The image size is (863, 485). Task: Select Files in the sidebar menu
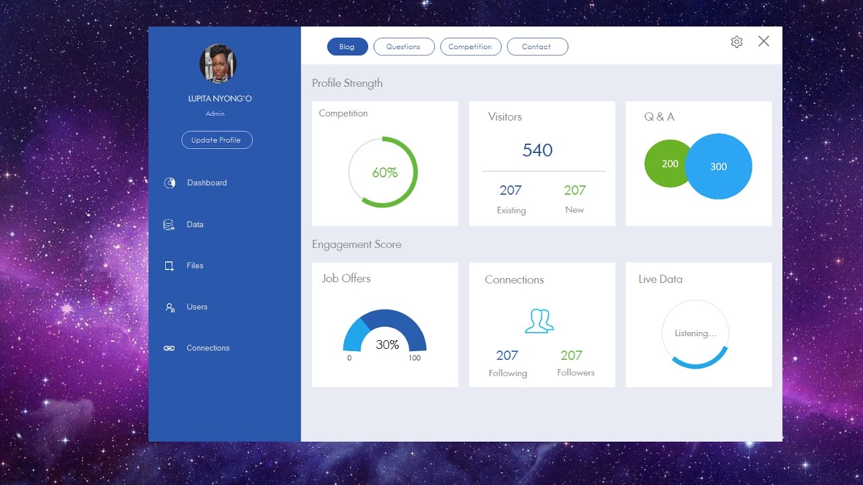click(195, 265)
